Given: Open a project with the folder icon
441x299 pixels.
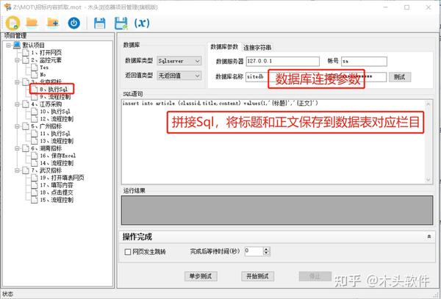Looking at the screenshot, I should [32, 23].
